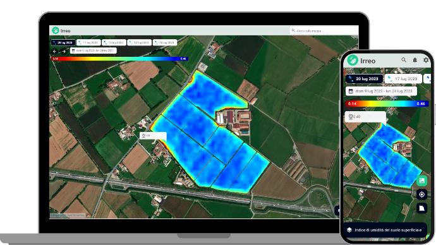Open the date range picker on the laptop

[93, 51]
